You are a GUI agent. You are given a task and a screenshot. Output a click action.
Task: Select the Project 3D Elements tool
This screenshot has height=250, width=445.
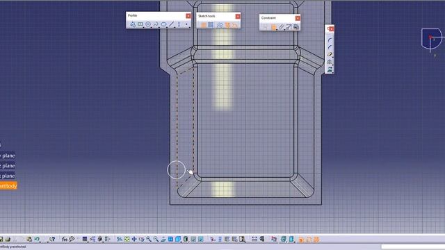point(330,69)
